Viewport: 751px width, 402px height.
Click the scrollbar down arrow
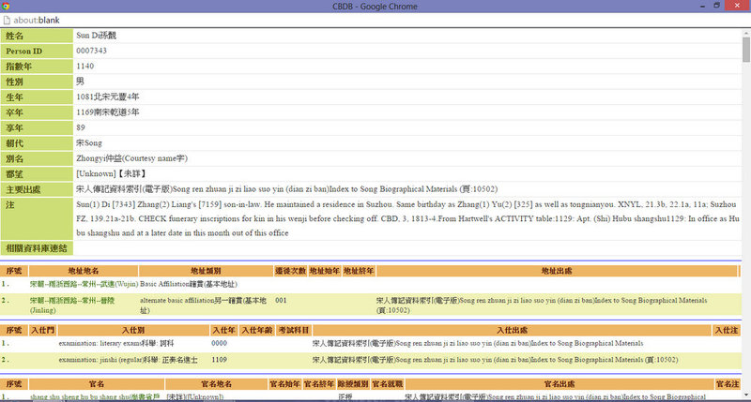point(746,395)
